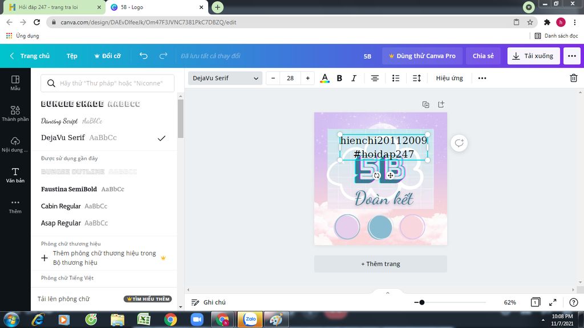This screenshot has height=328, width=584.
Task: Open line spacing options
Action: tap(417, 78)
